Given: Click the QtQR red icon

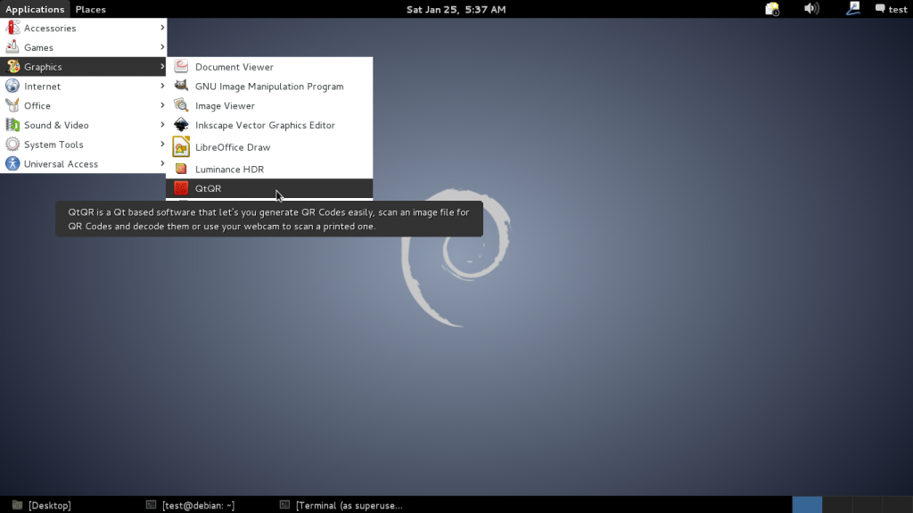Looking at the screenshot, I should click(x=181, y=188).
